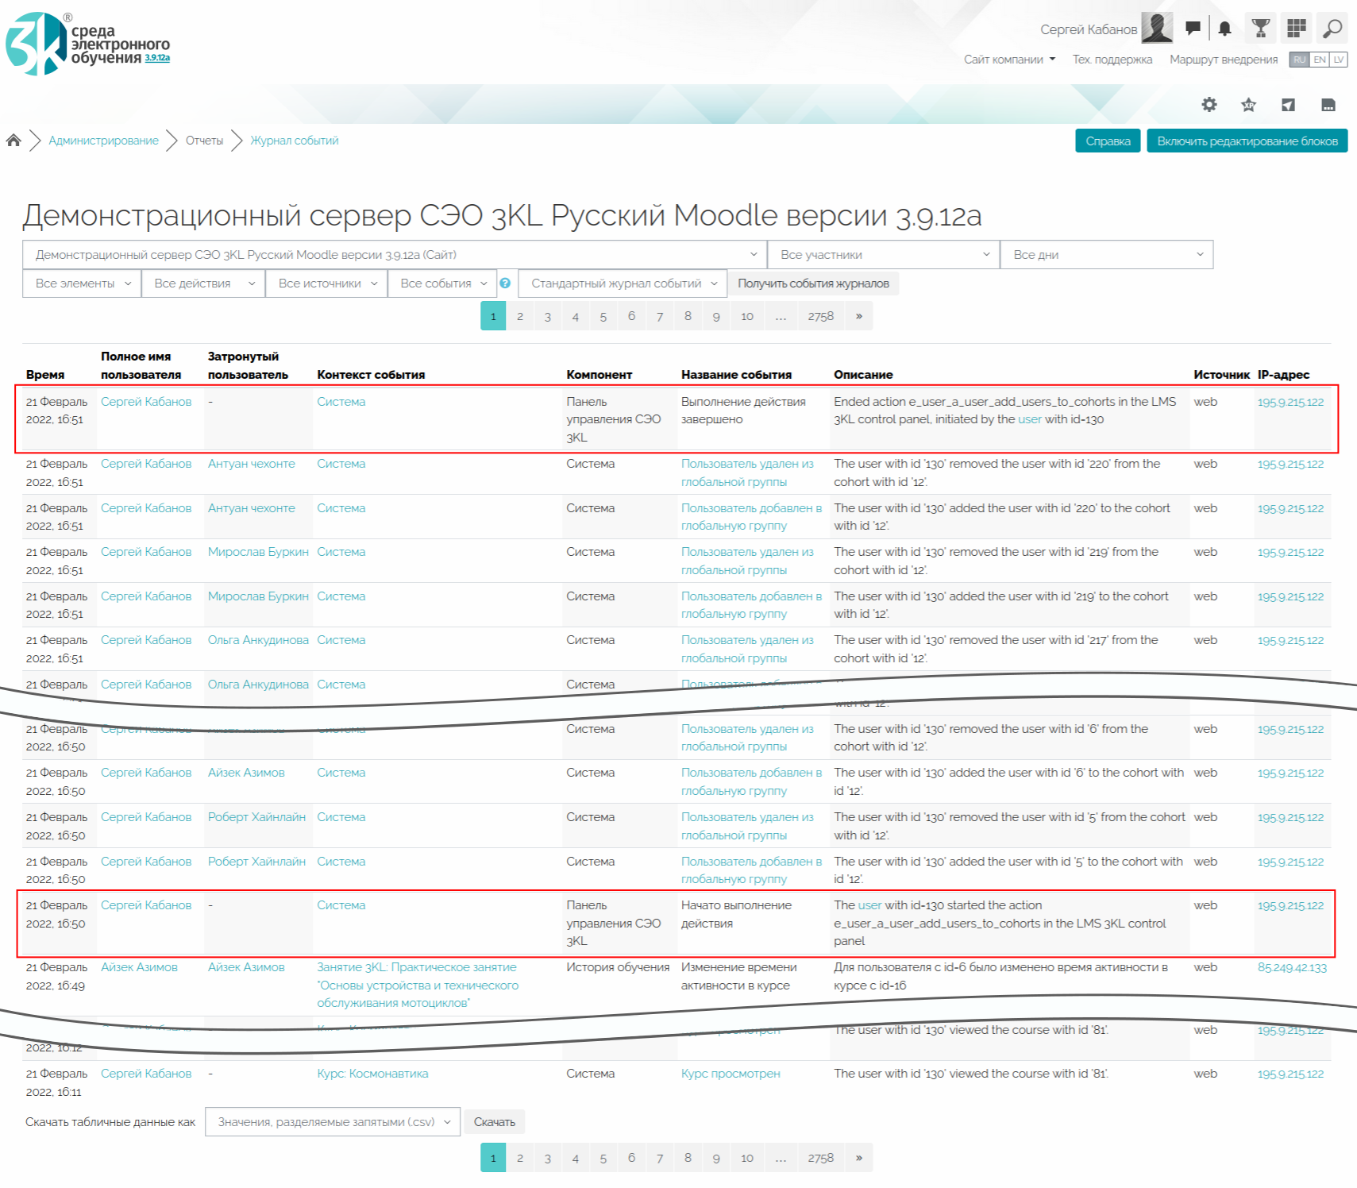Open the notifications bell icon
The height and width of the screenshot is (1188, 1357).
pyautogui.click(x=1224, y=29)
